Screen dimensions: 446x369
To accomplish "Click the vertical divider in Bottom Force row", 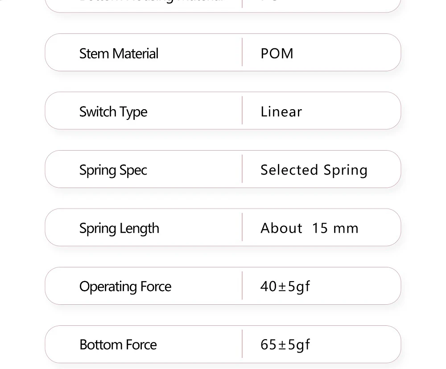I will 242,344.
